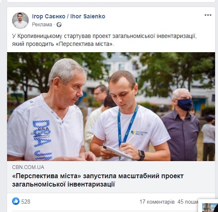Open the three-dot post options menu
The height and width of the screenshot is (212, 218).
(x=208, y=15)
